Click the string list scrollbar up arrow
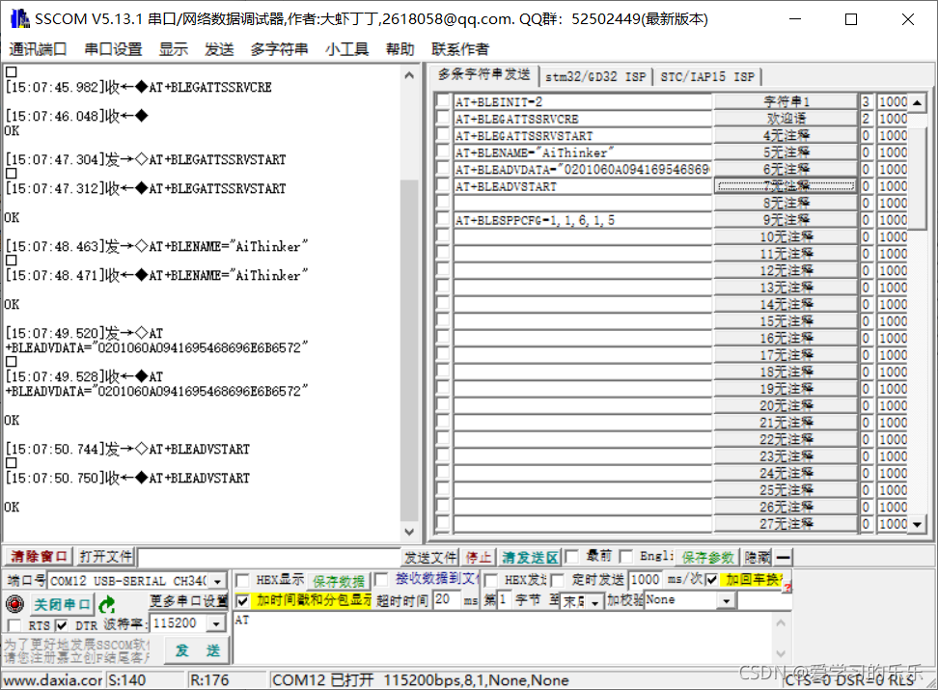Screen dimensions: 938x690 pyautogui.click(x=917, y=101)
